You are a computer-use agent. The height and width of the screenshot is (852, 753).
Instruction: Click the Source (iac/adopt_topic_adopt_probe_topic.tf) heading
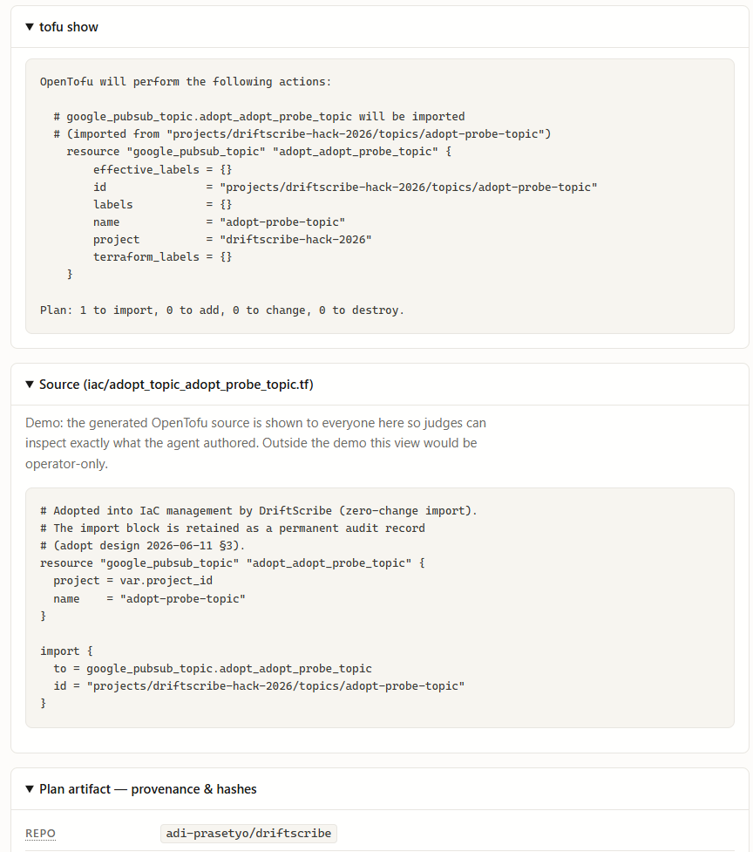pyautogui.click(x=176, y=385)
